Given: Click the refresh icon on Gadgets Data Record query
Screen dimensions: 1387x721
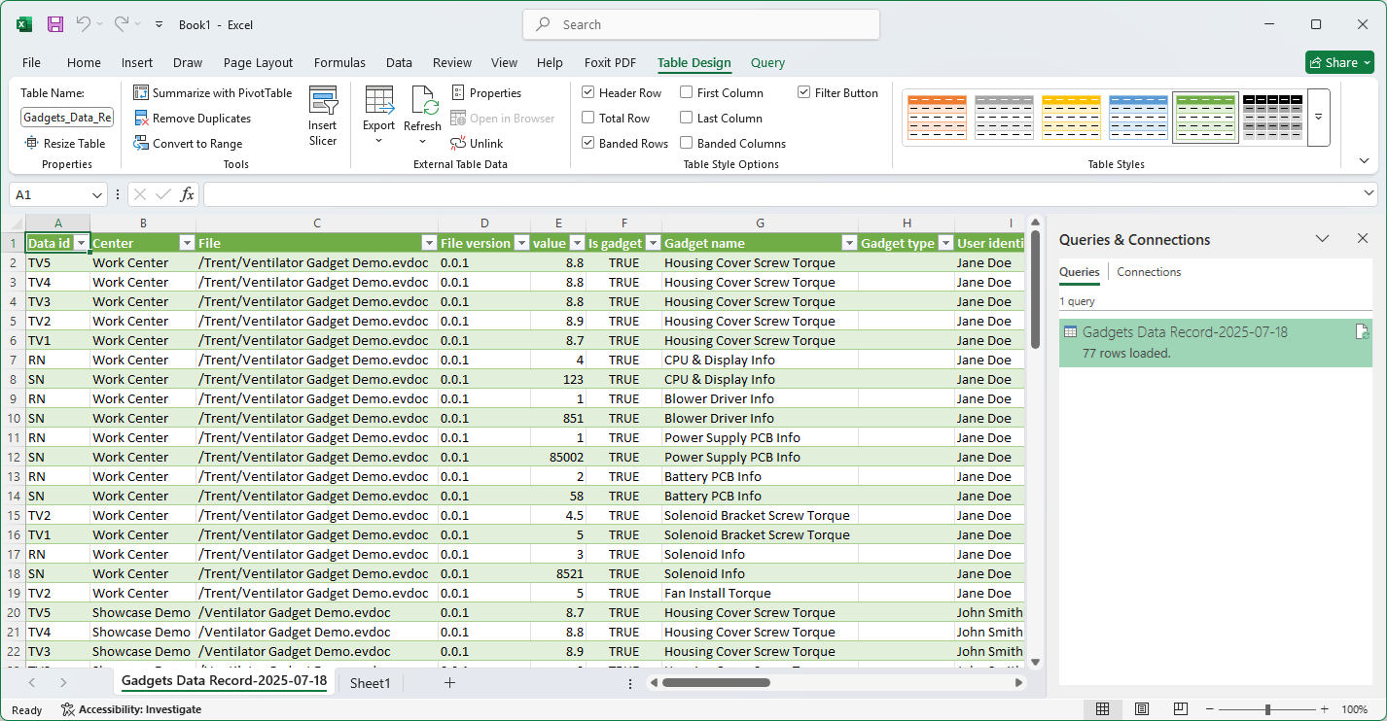Looking at the screenshot, I should pos(1362,332).
